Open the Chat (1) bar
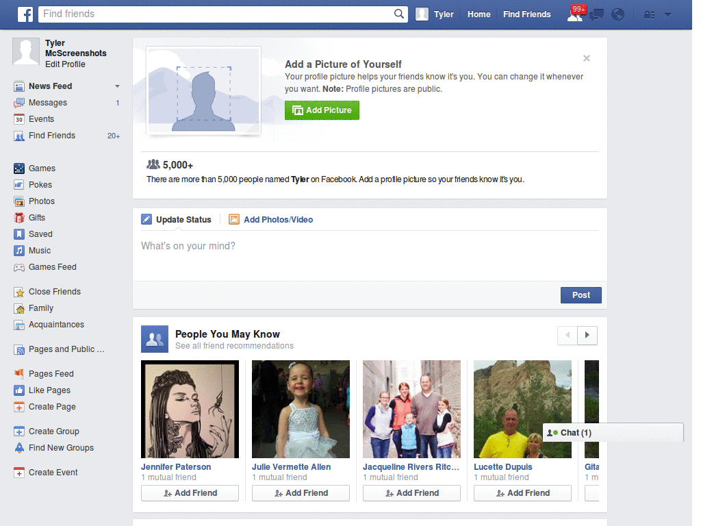 (x=613, y=433)
